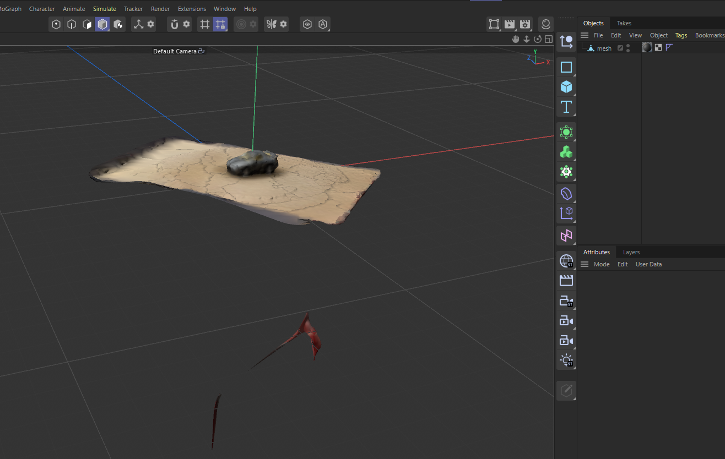
Task: Click the material preview sphere on mesh
Action: pos(647,47)
